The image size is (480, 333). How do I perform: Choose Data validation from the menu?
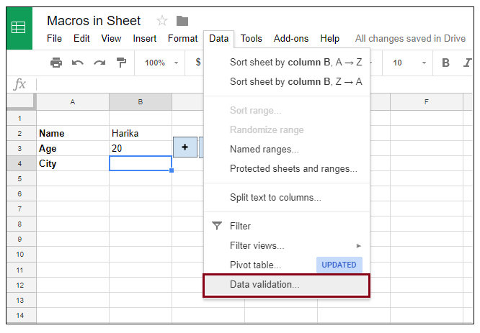pos(265,284)
